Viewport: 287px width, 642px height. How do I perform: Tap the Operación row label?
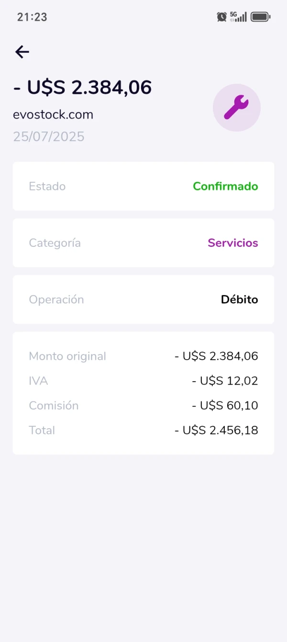click(x=56, y=299)
